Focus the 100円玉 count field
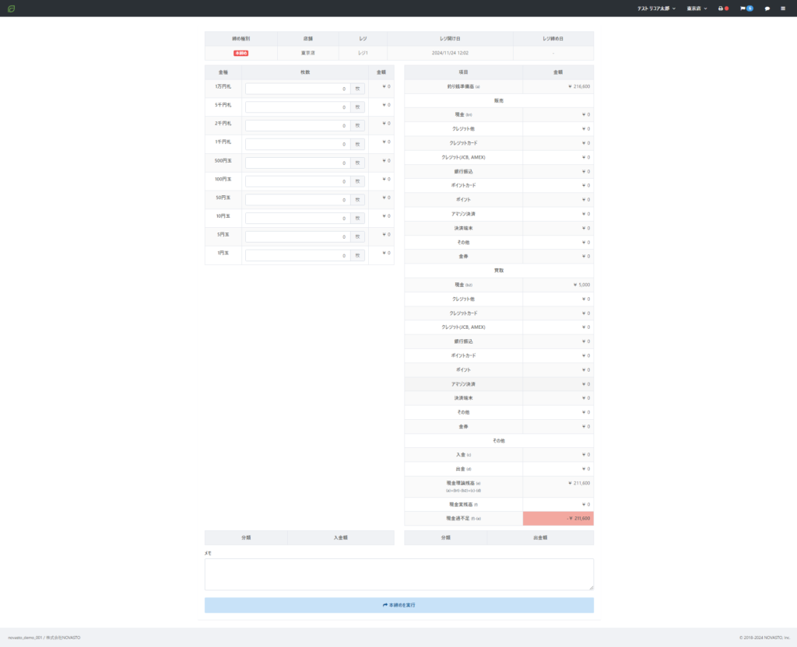797x647 pixels. [298, 181]
